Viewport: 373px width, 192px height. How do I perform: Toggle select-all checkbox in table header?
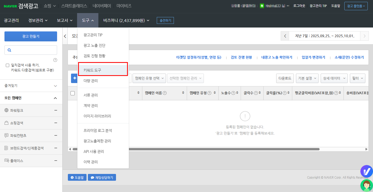click(x=73, y=93)
